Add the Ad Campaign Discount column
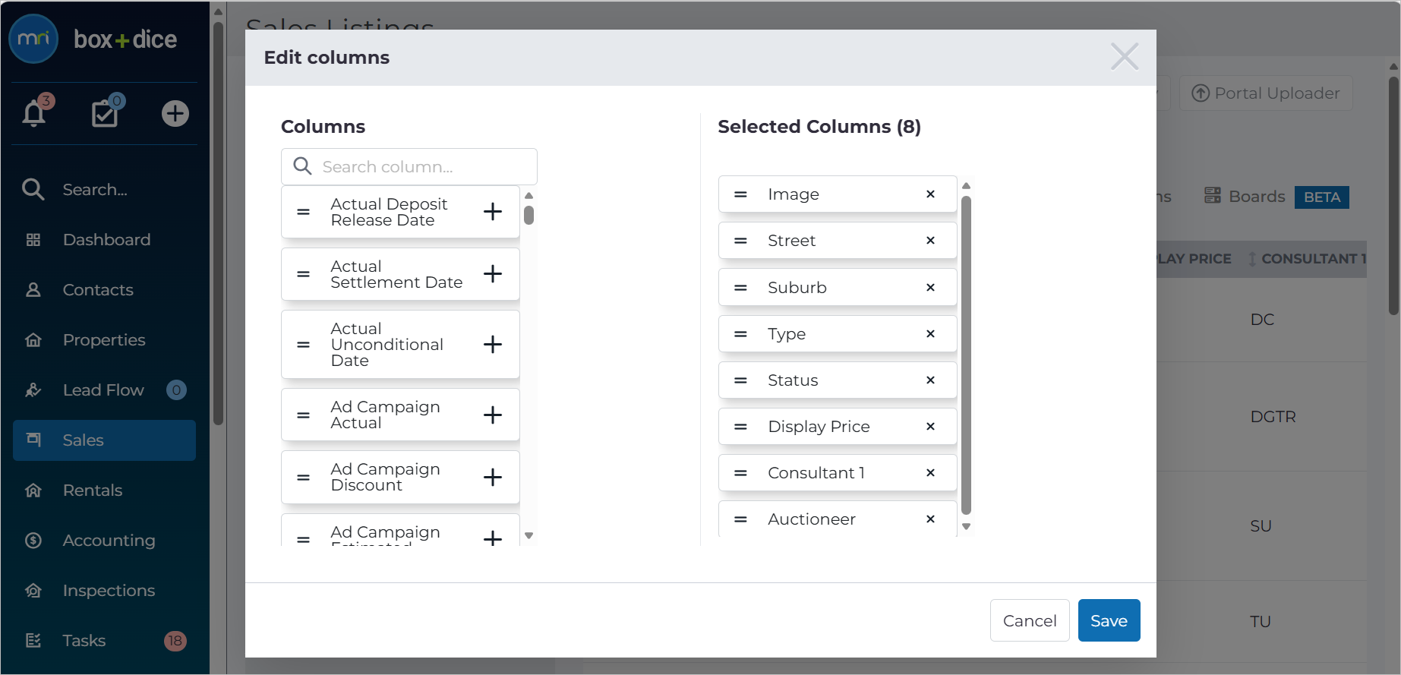Viewport: 1401px width, 675px height. (493, 478)
